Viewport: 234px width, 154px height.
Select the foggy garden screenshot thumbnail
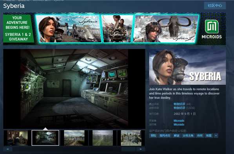103,138
